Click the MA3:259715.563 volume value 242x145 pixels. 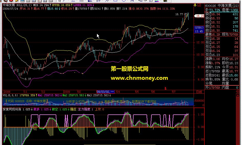point(98,95)
